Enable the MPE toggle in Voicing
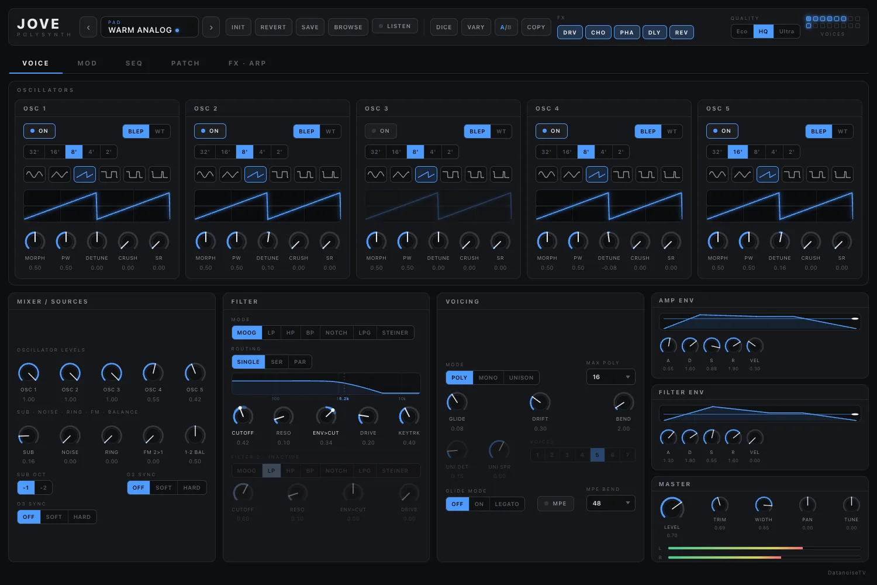Screen dimensions: 877x585 pyautogui.click(x=555, y=504)
